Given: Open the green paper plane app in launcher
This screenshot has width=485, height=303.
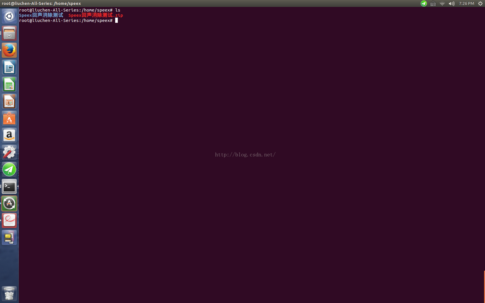Looking at the screenshot, I should point(9,169).
